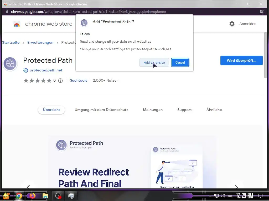Click the translate page icon
Screen dimensions: 269x201
coord(262,12)
